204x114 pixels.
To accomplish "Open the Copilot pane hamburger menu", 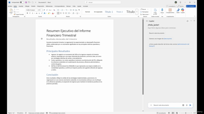I will pyautogui.click(x=147, y=21).
